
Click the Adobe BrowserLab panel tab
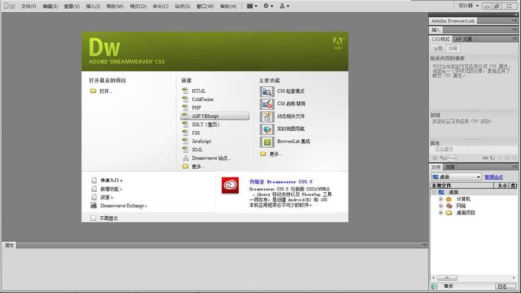(453, 21)
